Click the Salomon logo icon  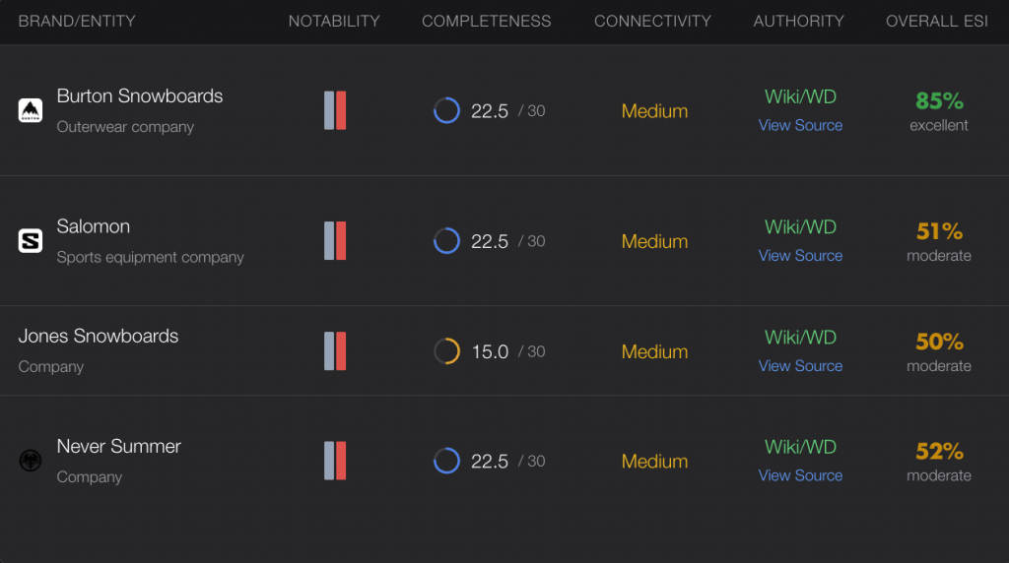(x=31, y=241)
